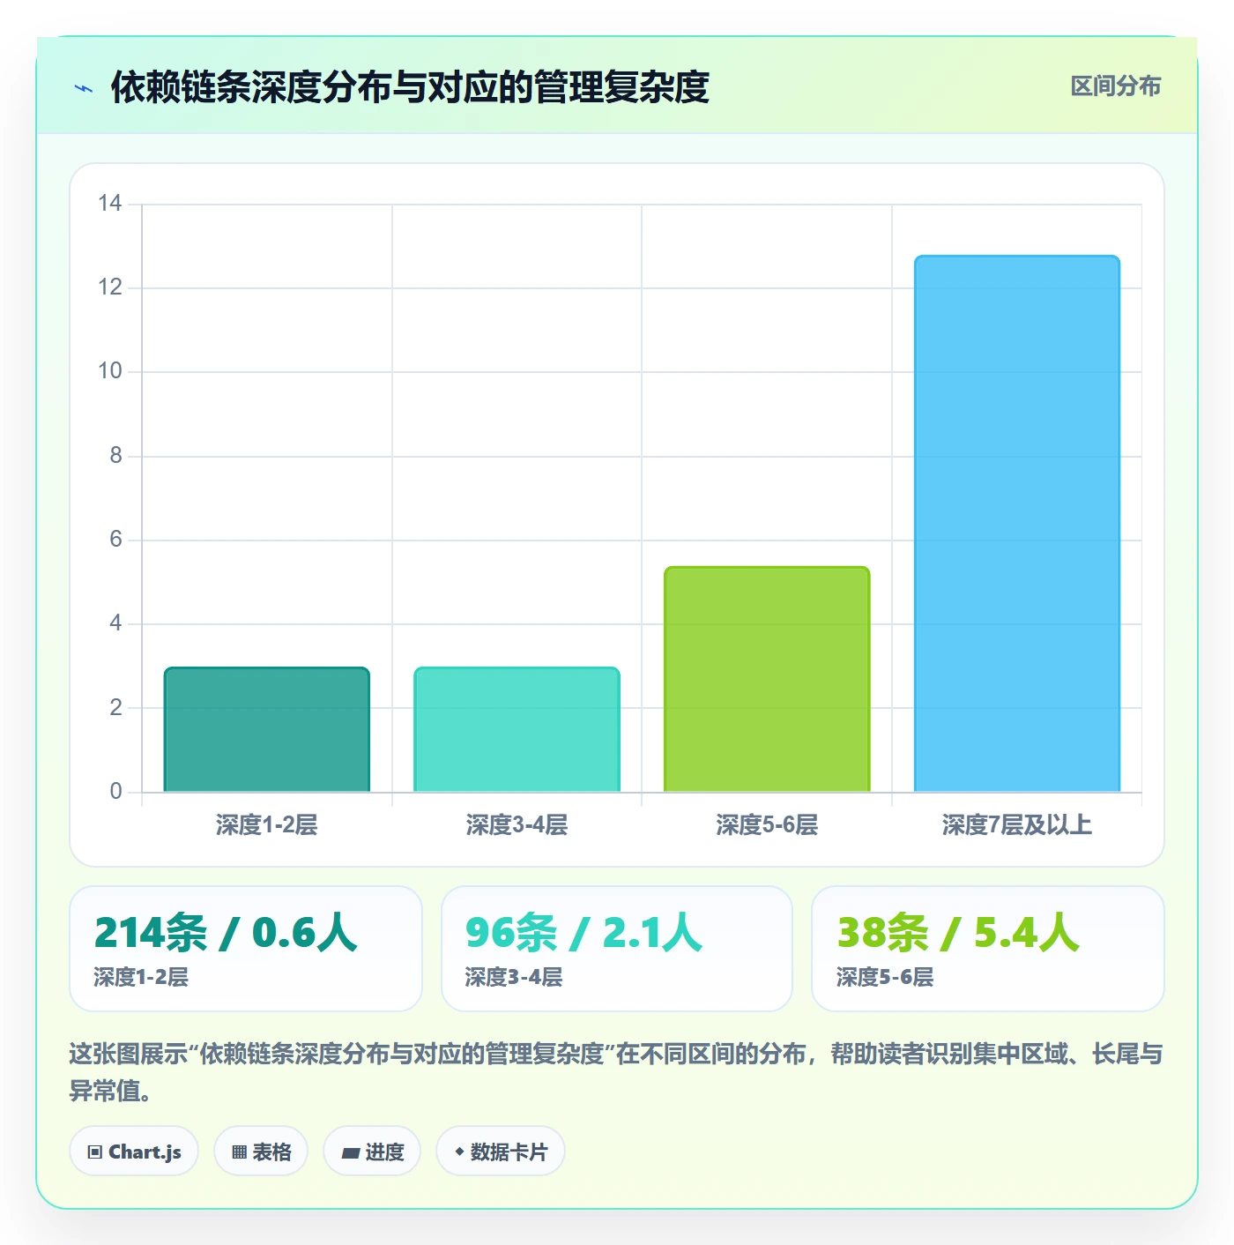The width and height of the screenshot is (1234, 1245).
Task: Click the chart title 依赖链条深度分布与对应的管理复杂度
Action: point(410,87)
